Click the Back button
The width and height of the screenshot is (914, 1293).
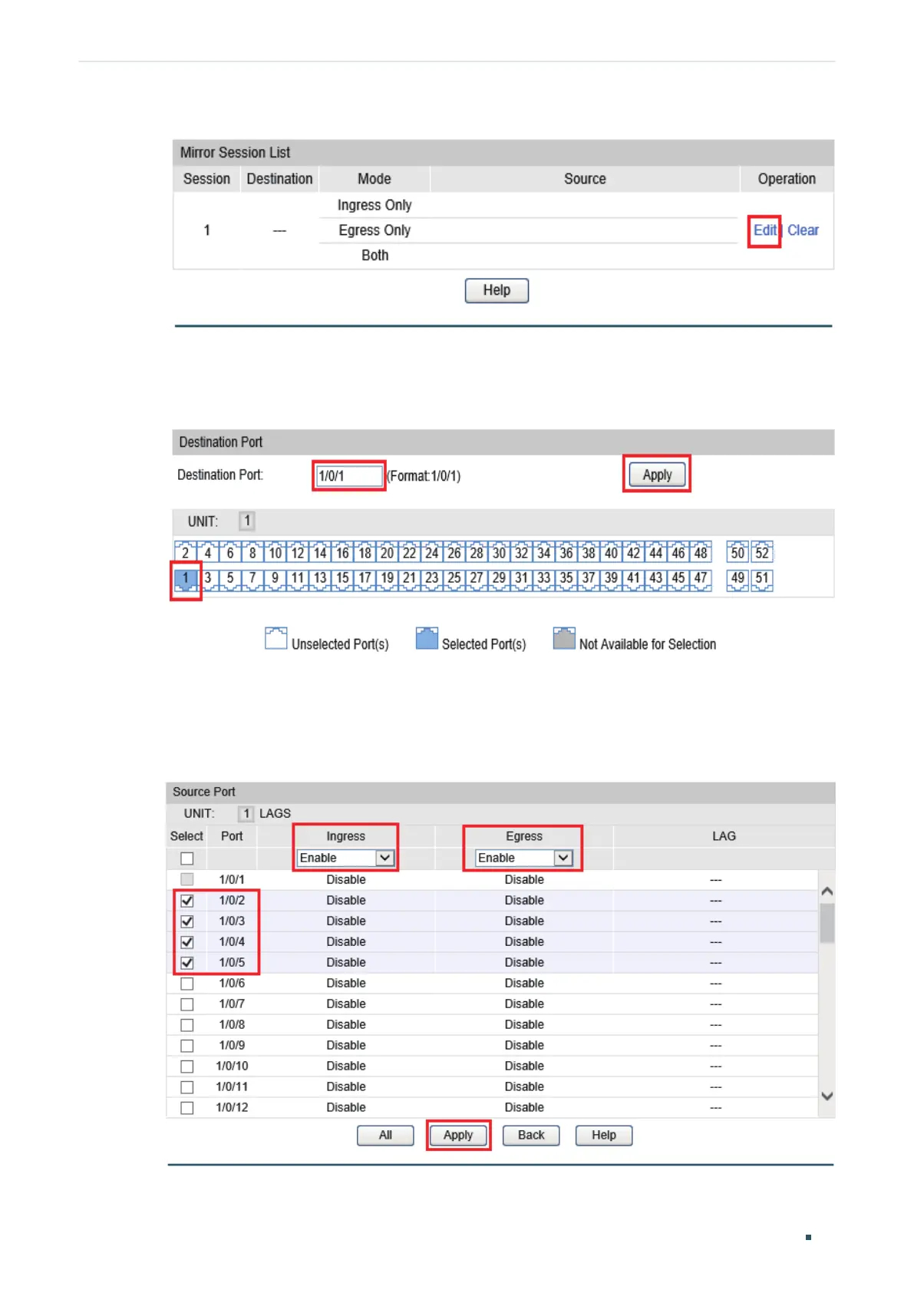point(531,1135)
